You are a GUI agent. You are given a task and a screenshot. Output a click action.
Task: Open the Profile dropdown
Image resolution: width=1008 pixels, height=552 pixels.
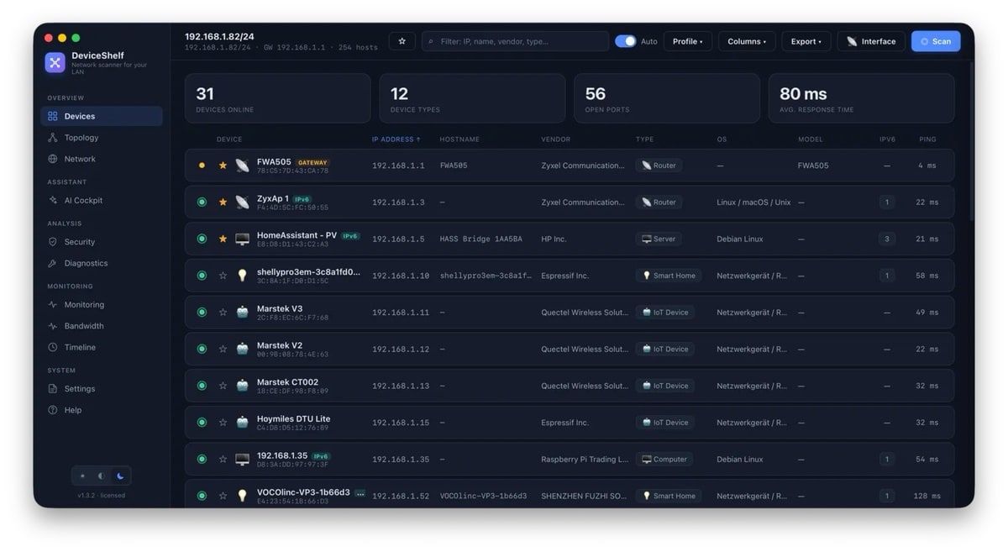click(x=688, y=41)
